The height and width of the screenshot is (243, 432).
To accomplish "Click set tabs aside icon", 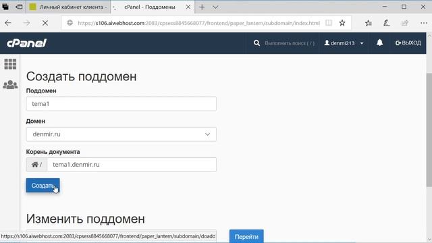I will pos(19,7).
